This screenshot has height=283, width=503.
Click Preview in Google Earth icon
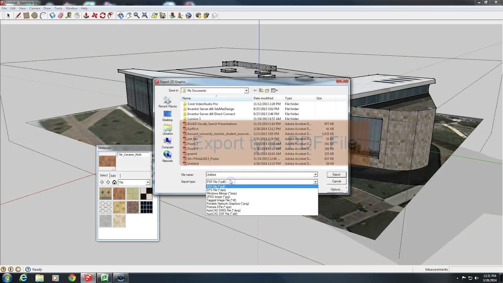(x=189, y=15)
